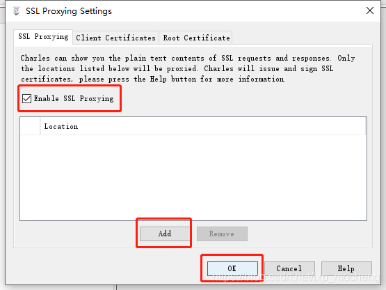
Task: Open the Root Certificate tab
Action: coord(196,38)
